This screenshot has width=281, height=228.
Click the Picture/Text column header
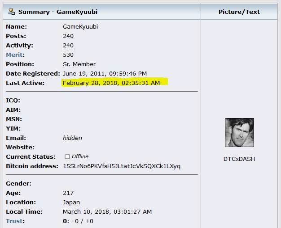tap(239, 12)
